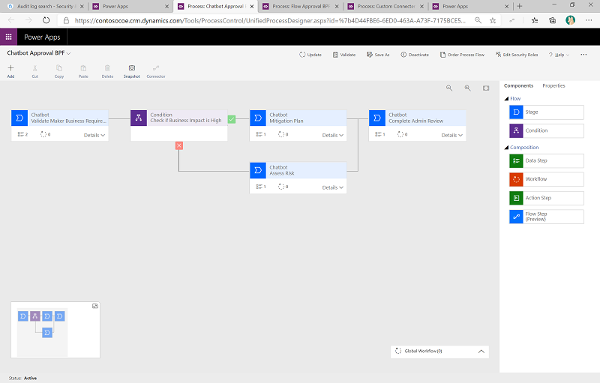Viewport: 600px width, 383px height.
Task: Expand Details of Validate Maker Business stage
Action: click(94, 135)
